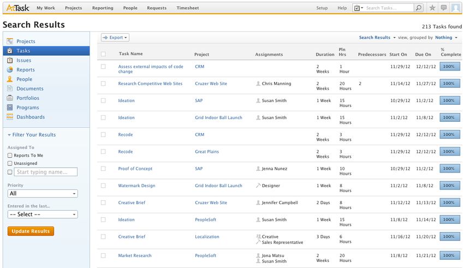The width and height of the screenshot is (464, 268).
Task: Click the Projects sidebar icon
Action: [10, 41]
